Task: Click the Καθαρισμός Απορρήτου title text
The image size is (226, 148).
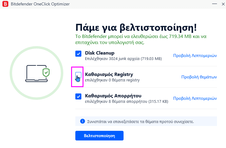Action: coord(113,96)
